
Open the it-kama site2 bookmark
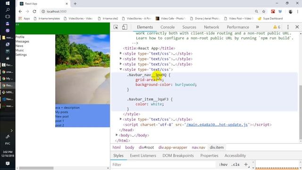point(108,18)
